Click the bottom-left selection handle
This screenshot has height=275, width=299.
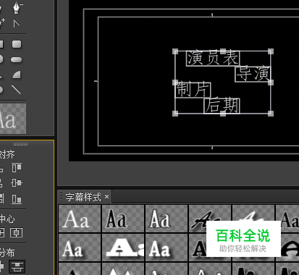tap(175, 114)
